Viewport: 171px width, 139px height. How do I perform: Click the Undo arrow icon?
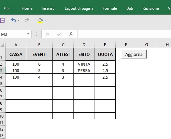(14, 20)
